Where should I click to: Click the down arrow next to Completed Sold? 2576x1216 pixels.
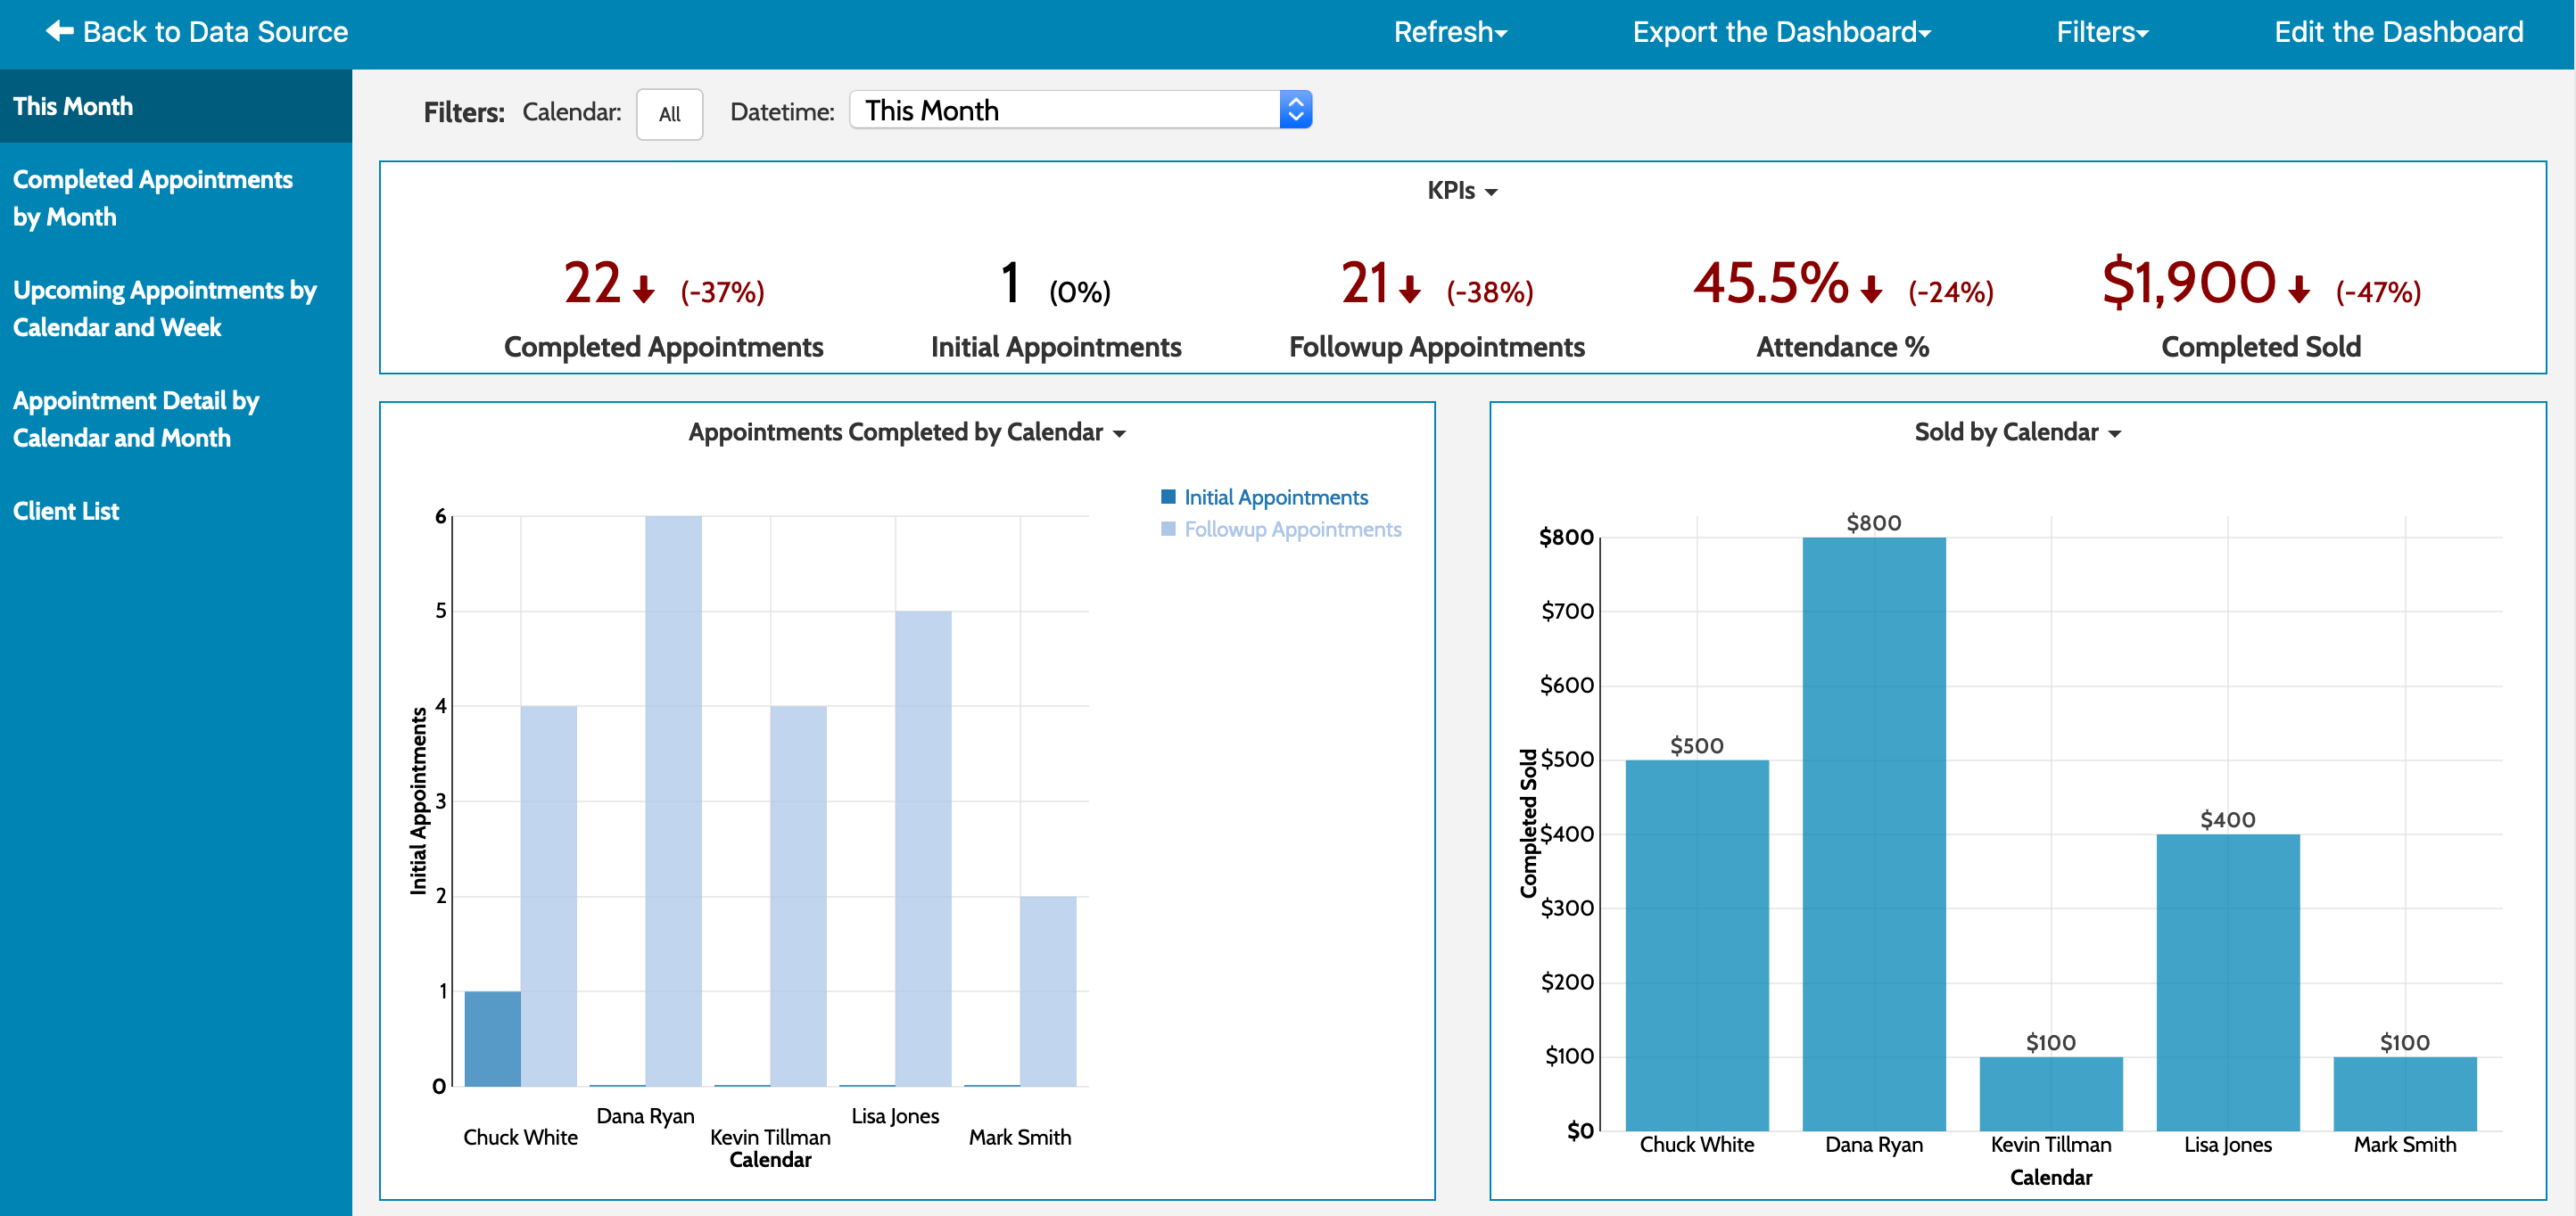(2297, 292)
